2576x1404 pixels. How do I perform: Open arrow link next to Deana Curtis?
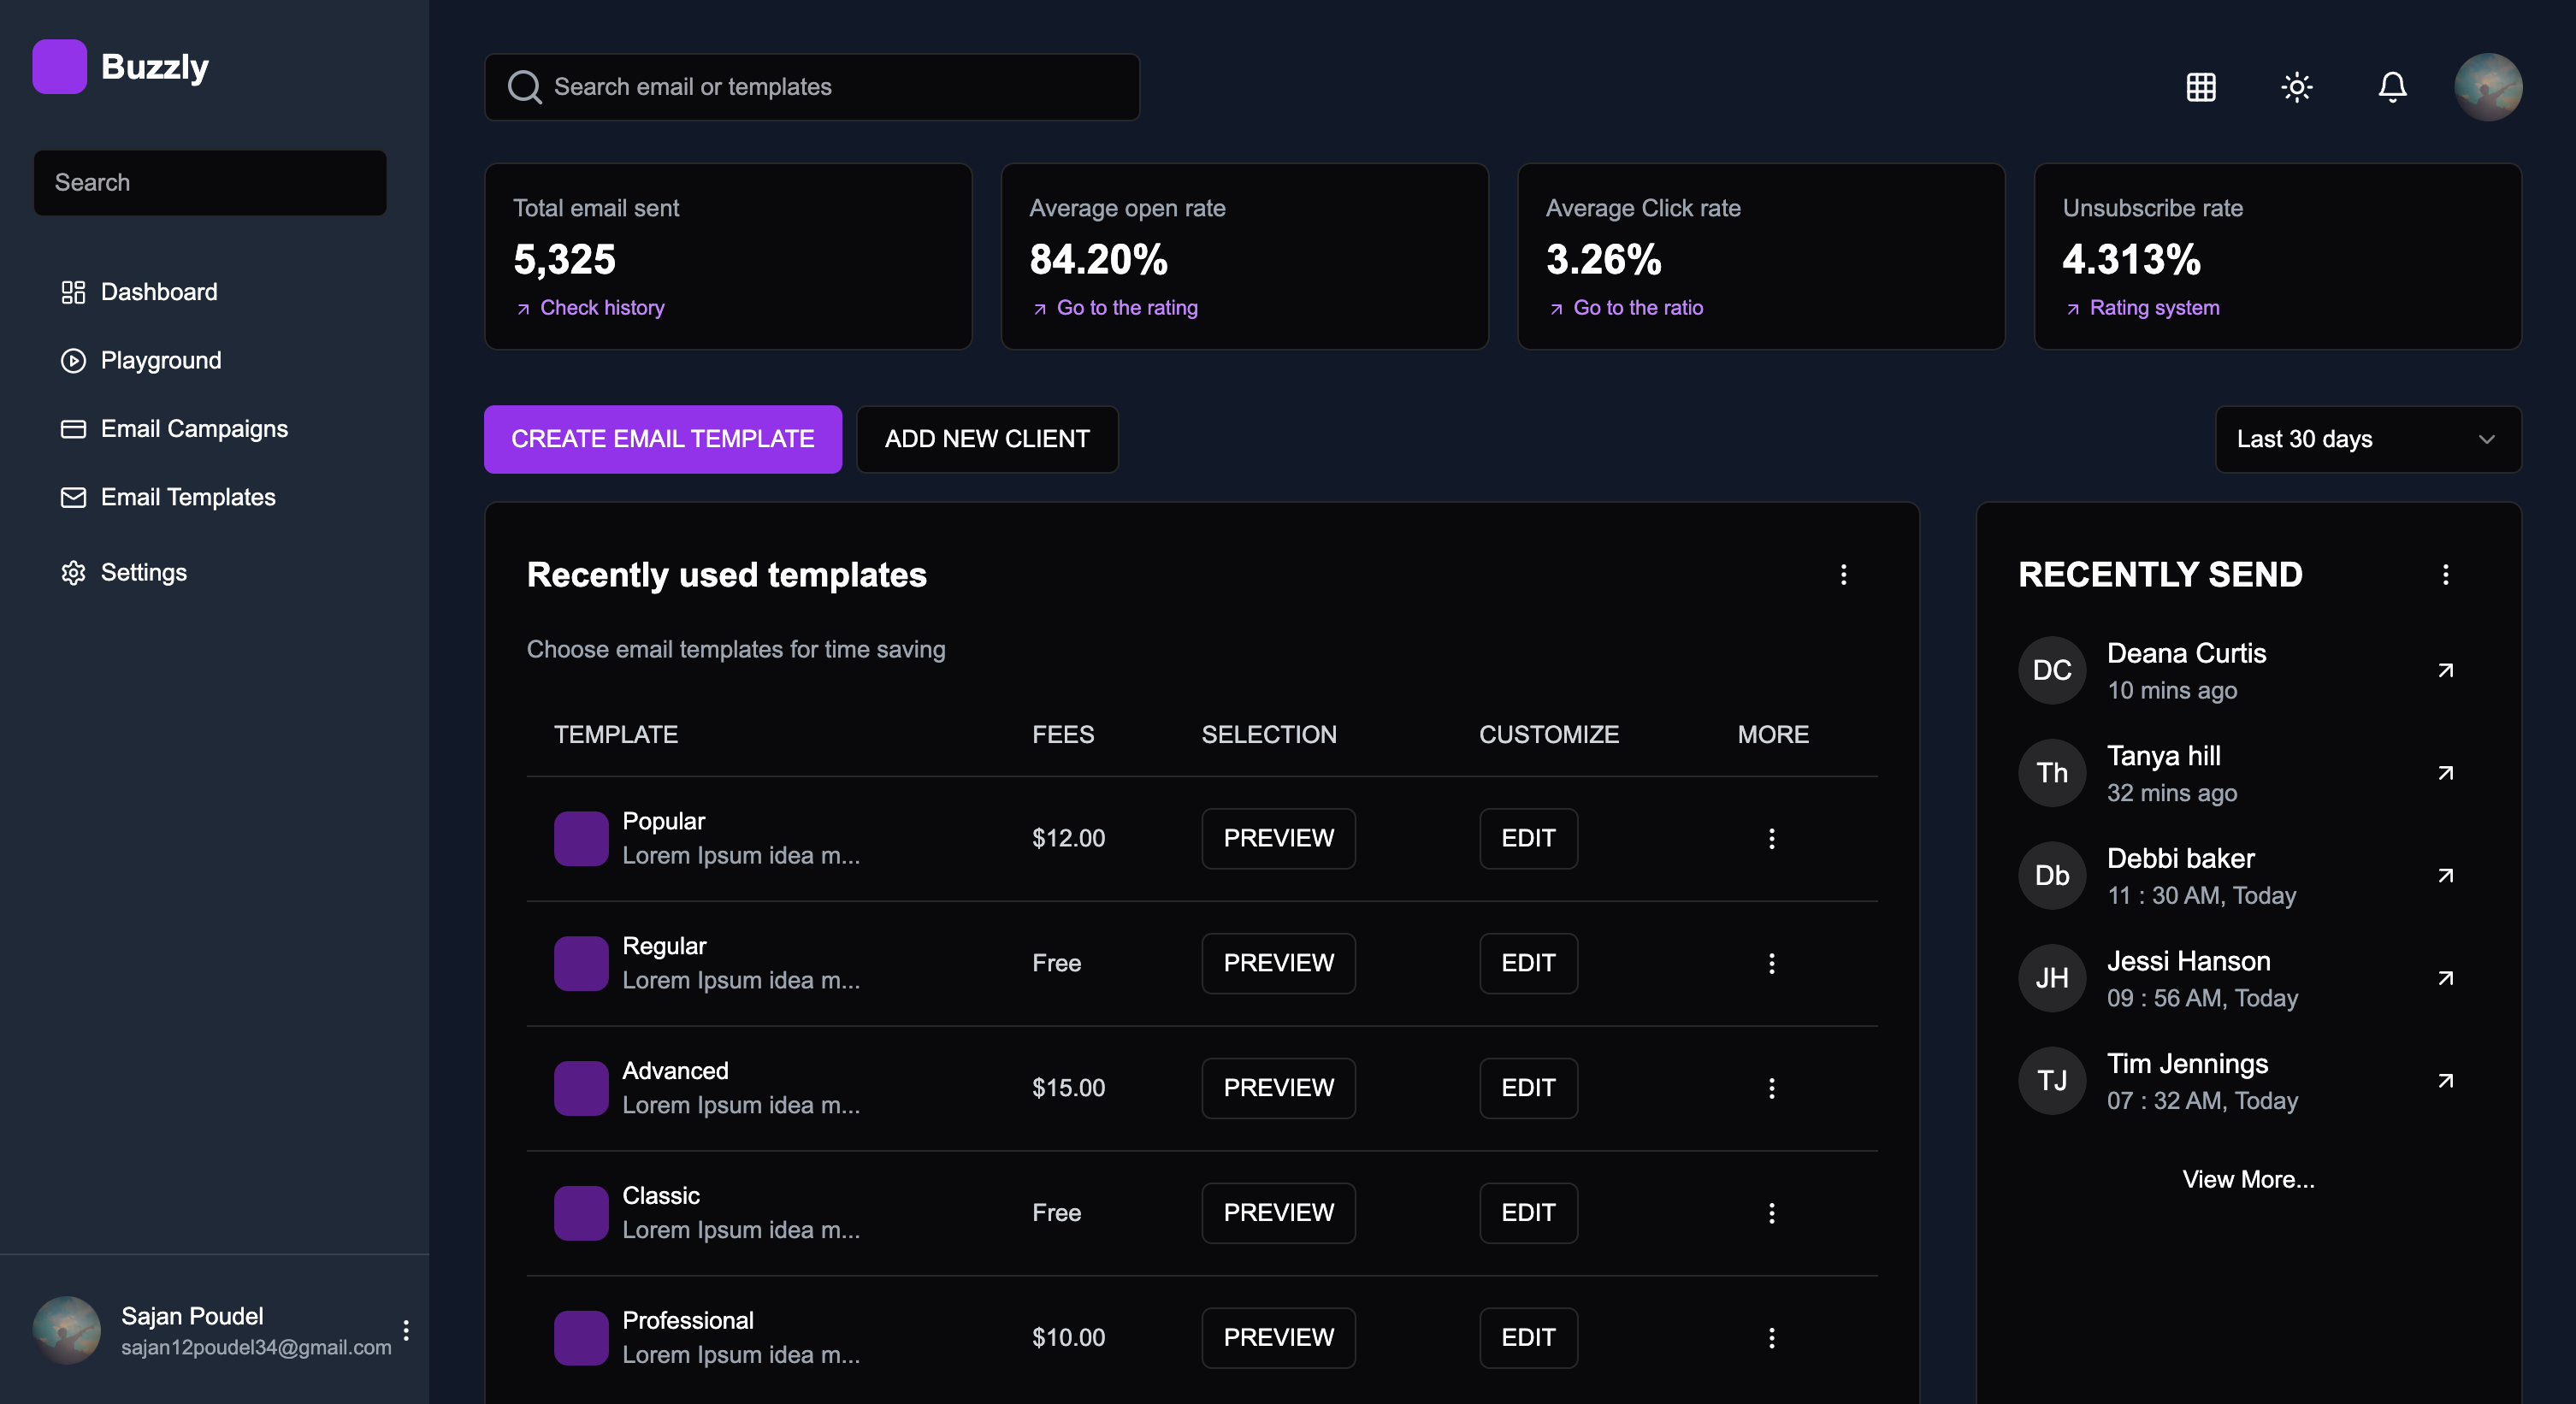[2445, 670]
